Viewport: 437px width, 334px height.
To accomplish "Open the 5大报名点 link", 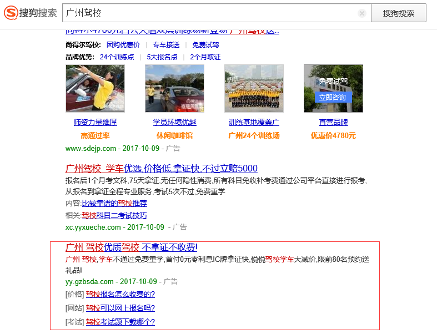I will point(162,57).
